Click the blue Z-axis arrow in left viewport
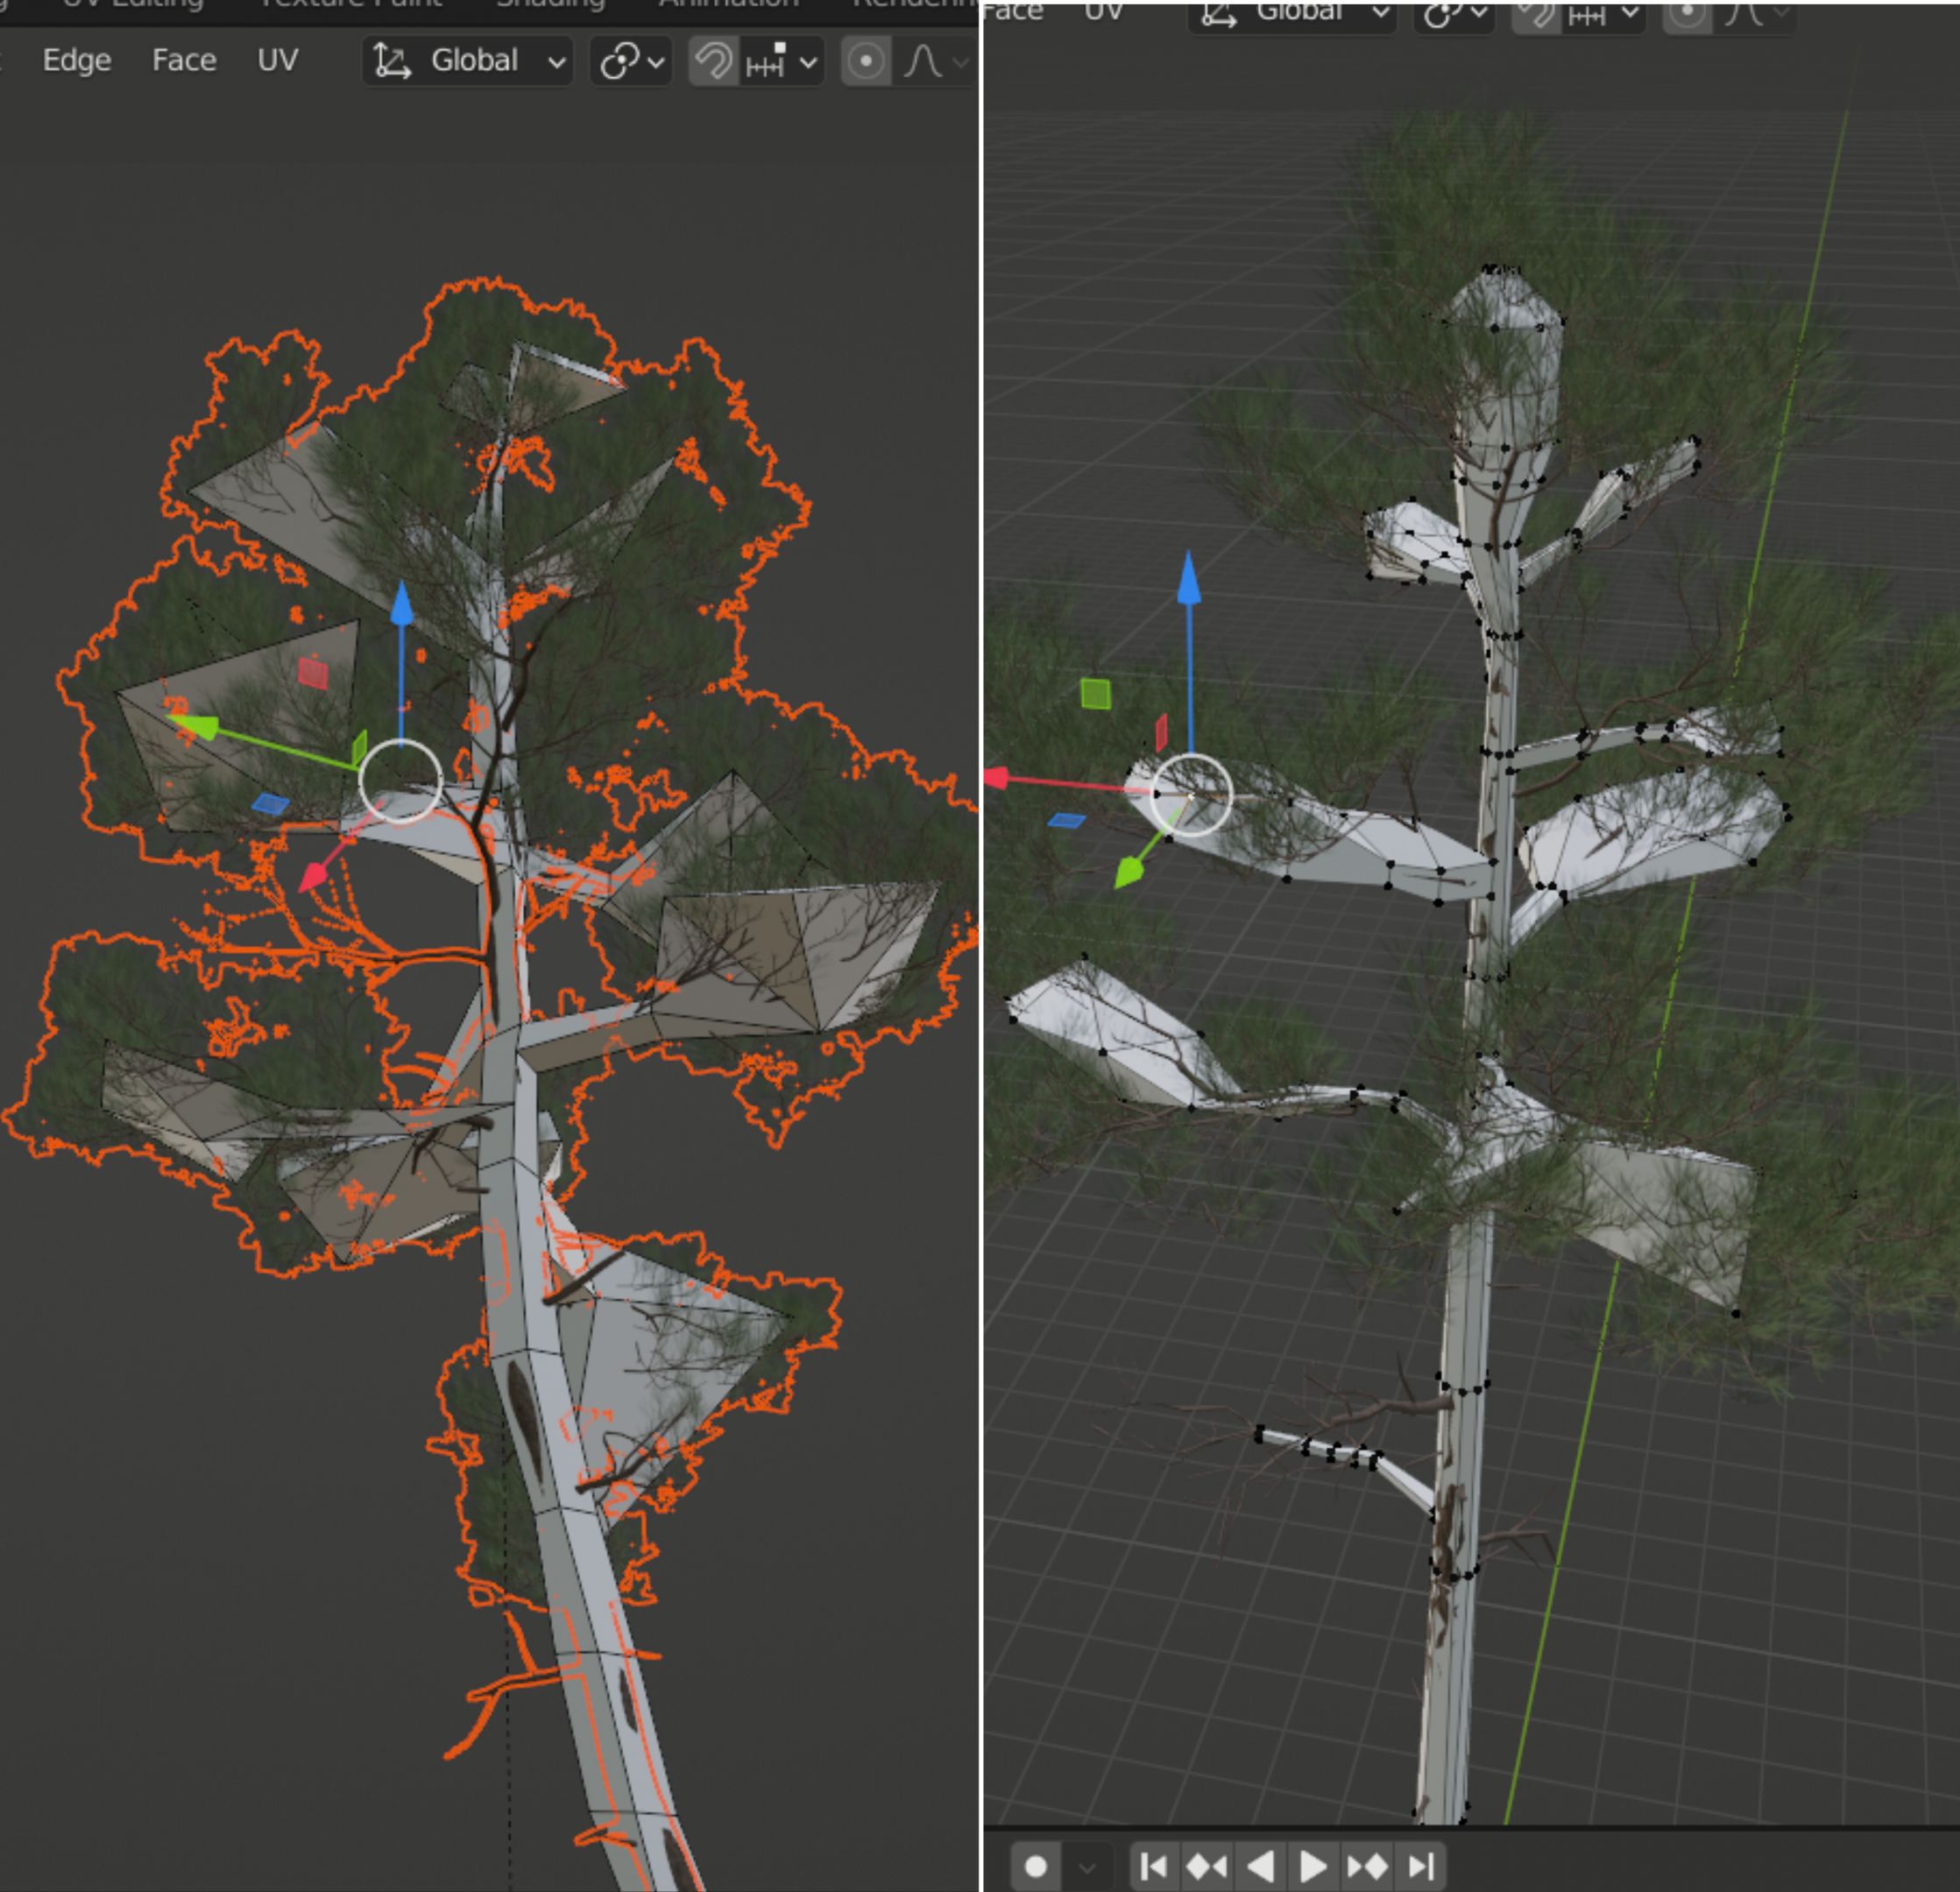The height and width of the screenshot is (1892, 1960). [401, 604]
